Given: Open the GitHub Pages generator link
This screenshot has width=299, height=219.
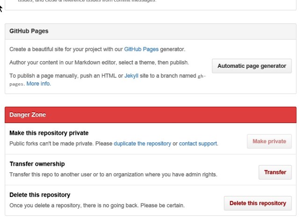Looking at the screenshot, I should pos(142,49).
